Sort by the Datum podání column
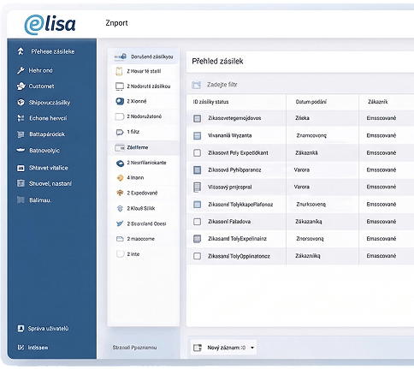The image size is (414, 369). coord(311,102)
